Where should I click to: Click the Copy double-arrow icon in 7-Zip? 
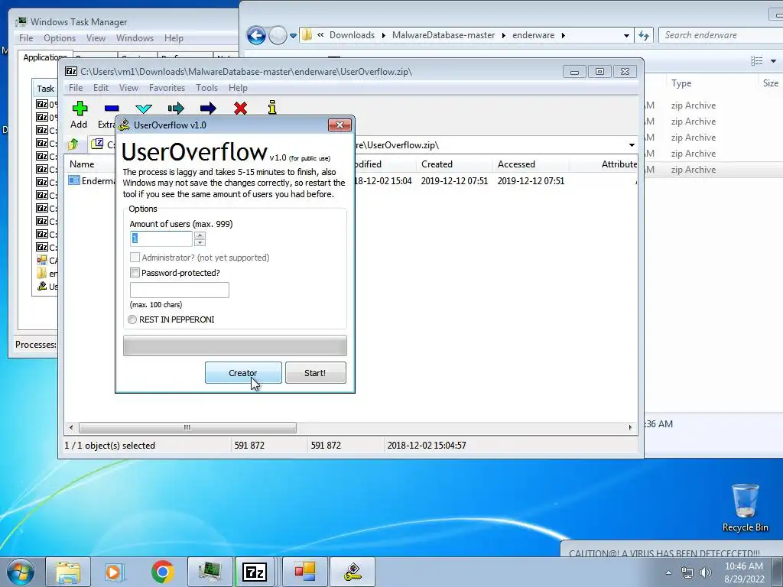[176, 109]
